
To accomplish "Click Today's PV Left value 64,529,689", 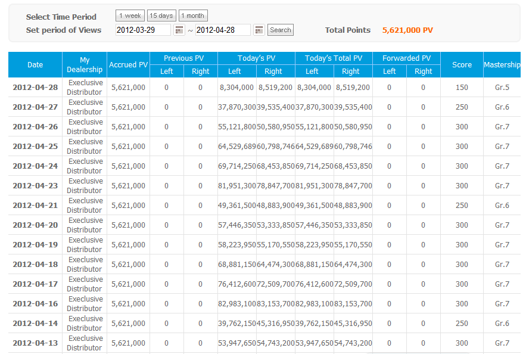I will [x=237, y=147].
